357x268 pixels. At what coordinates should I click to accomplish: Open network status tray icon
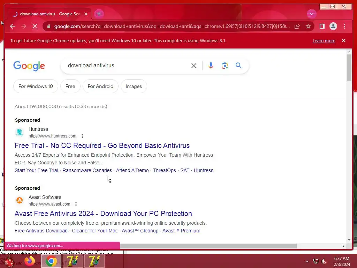pos(316,261)
